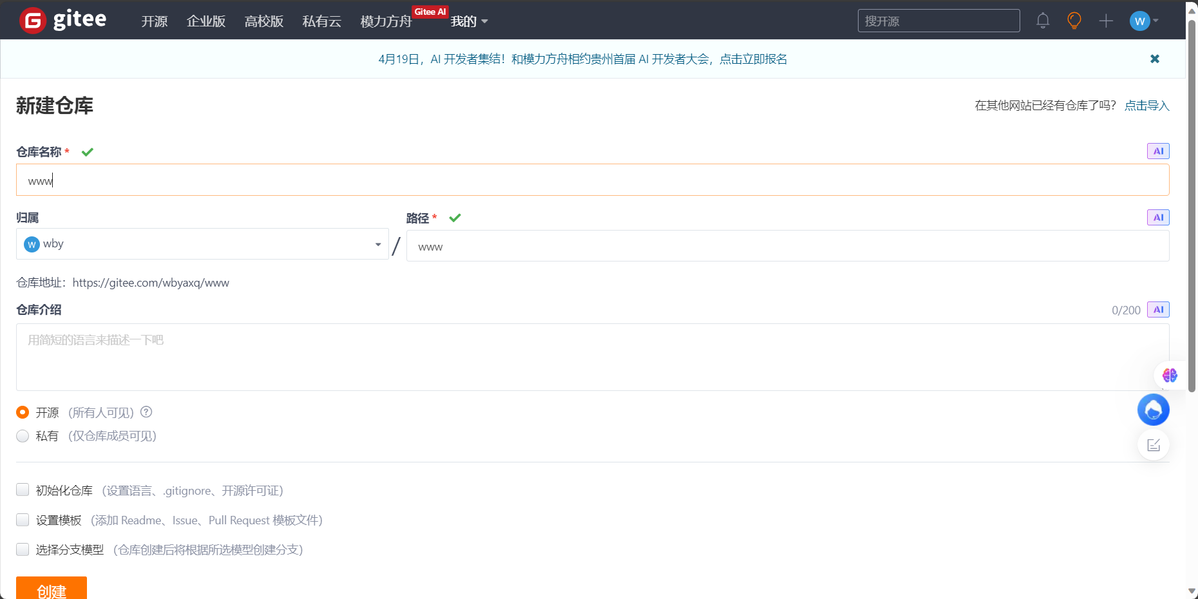This screenshot has width=1198, height=599.
Task: Use AI to generate 仓库介绍 description
Action: click(1158, 309)
